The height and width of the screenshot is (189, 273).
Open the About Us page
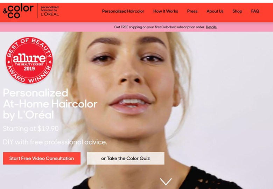pyautogui.click(x=215, y=11)
